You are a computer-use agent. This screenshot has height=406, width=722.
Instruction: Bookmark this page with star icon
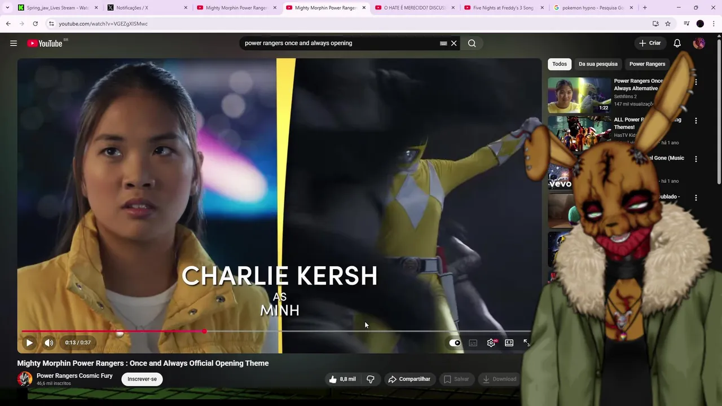668,24
